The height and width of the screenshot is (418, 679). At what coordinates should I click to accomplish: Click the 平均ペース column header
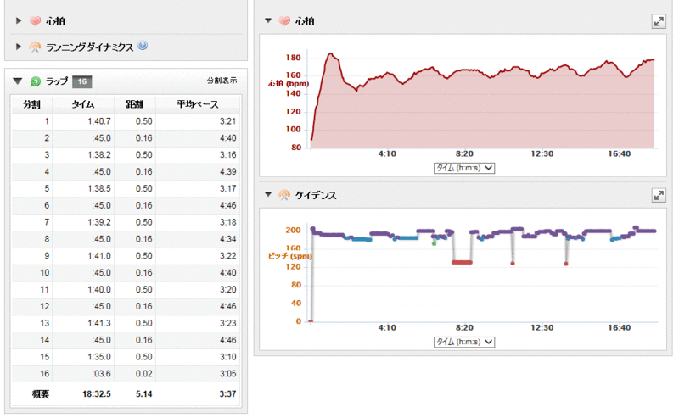tap(197, 104)
